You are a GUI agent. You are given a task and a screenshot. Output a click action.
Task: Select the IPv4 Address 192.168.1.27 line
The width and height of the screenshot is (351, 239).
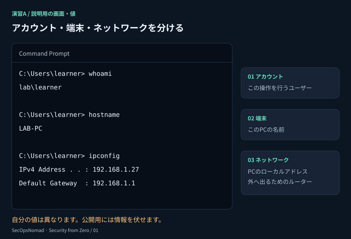(79, 170)
